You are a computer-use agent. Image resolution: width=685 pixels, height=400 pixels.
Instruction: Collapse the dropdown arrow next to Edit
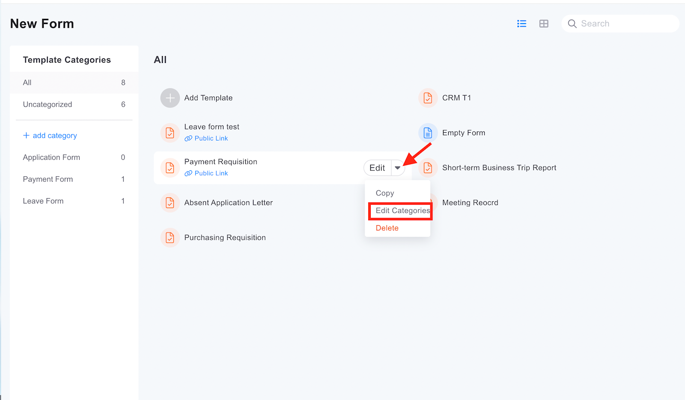(398, 168)
